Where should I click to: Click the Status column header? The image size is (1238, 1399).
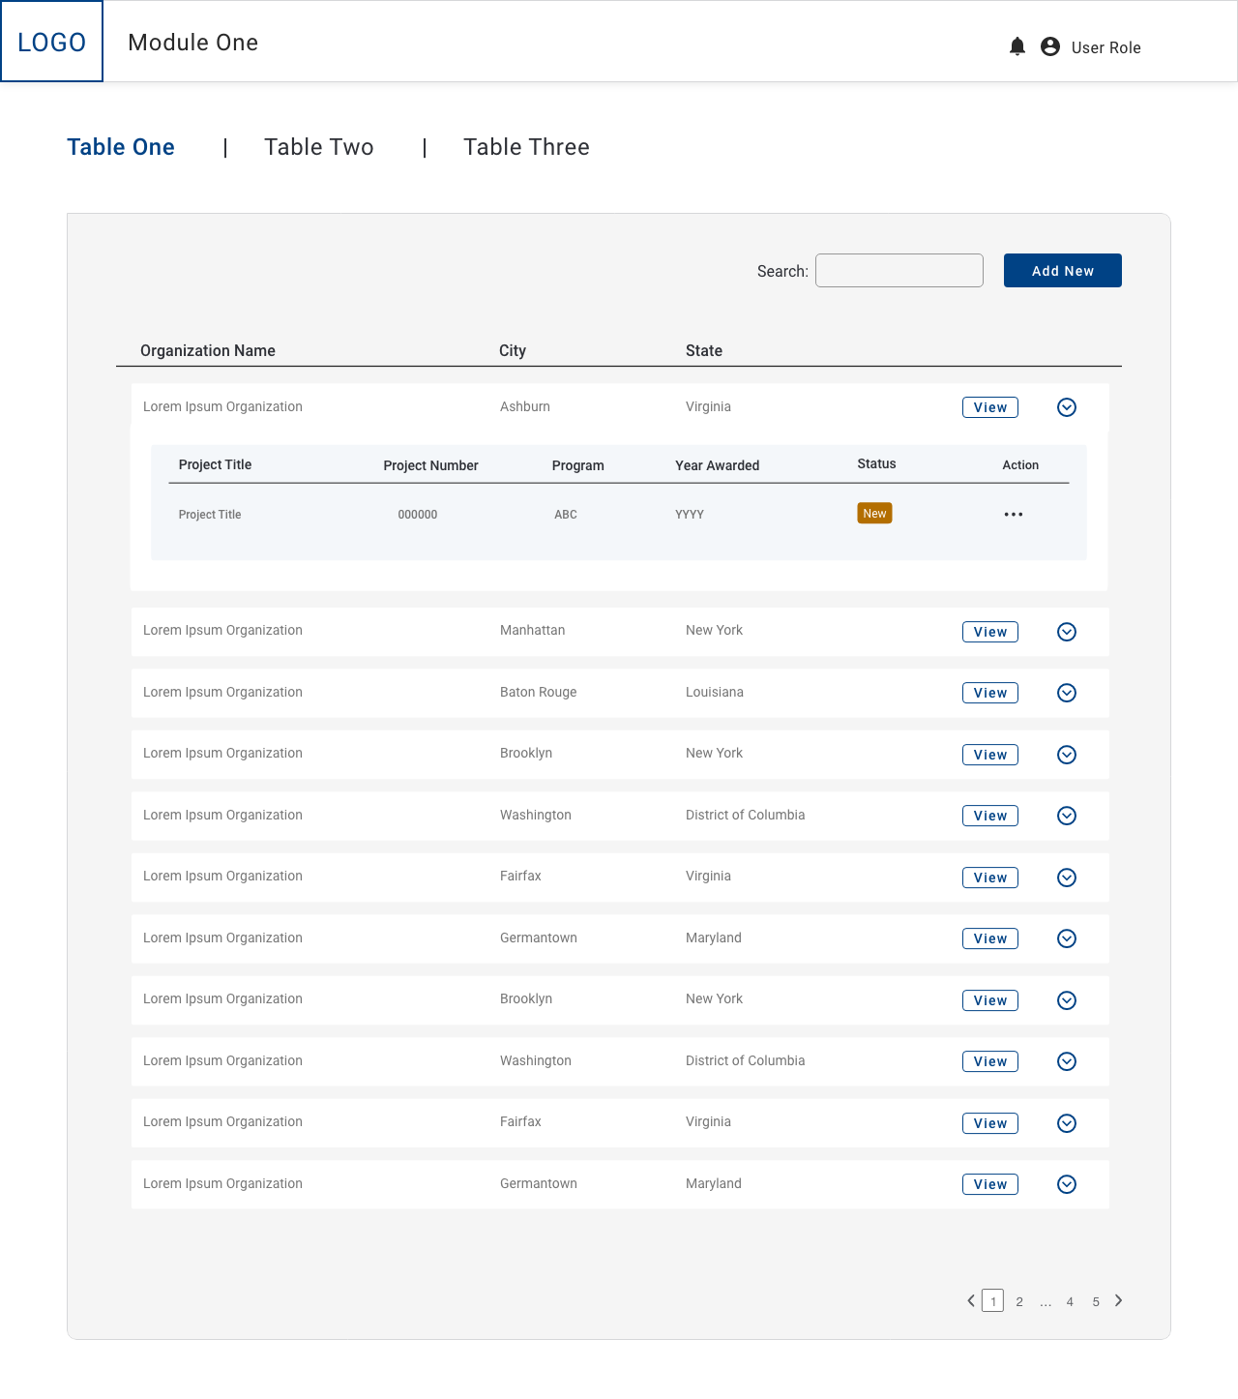pos(876,464)
